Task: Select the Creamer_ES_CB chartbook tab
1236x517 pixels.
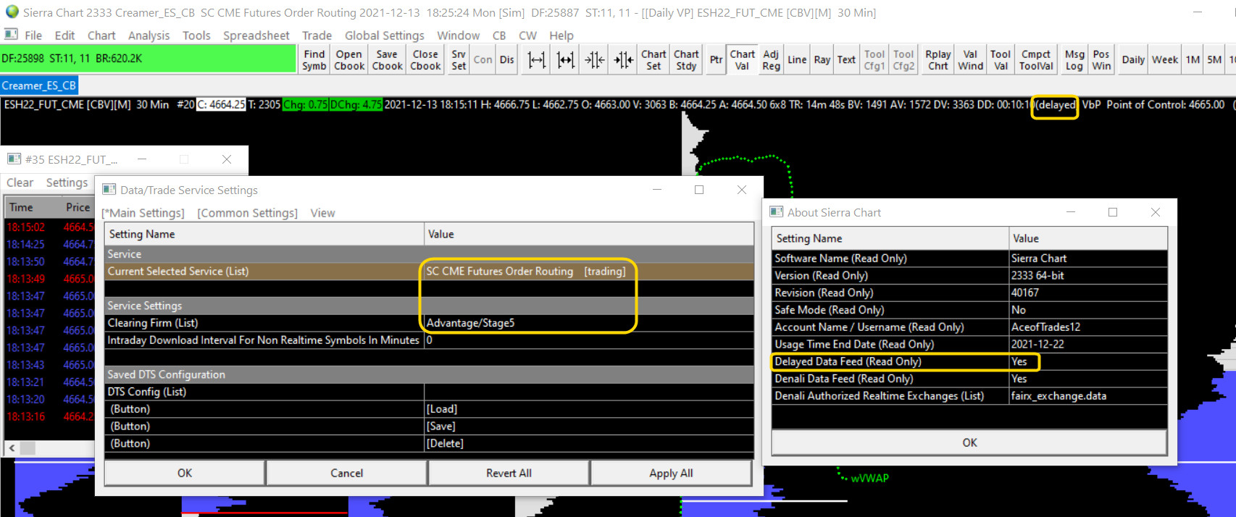Action: tap(39, 85)
